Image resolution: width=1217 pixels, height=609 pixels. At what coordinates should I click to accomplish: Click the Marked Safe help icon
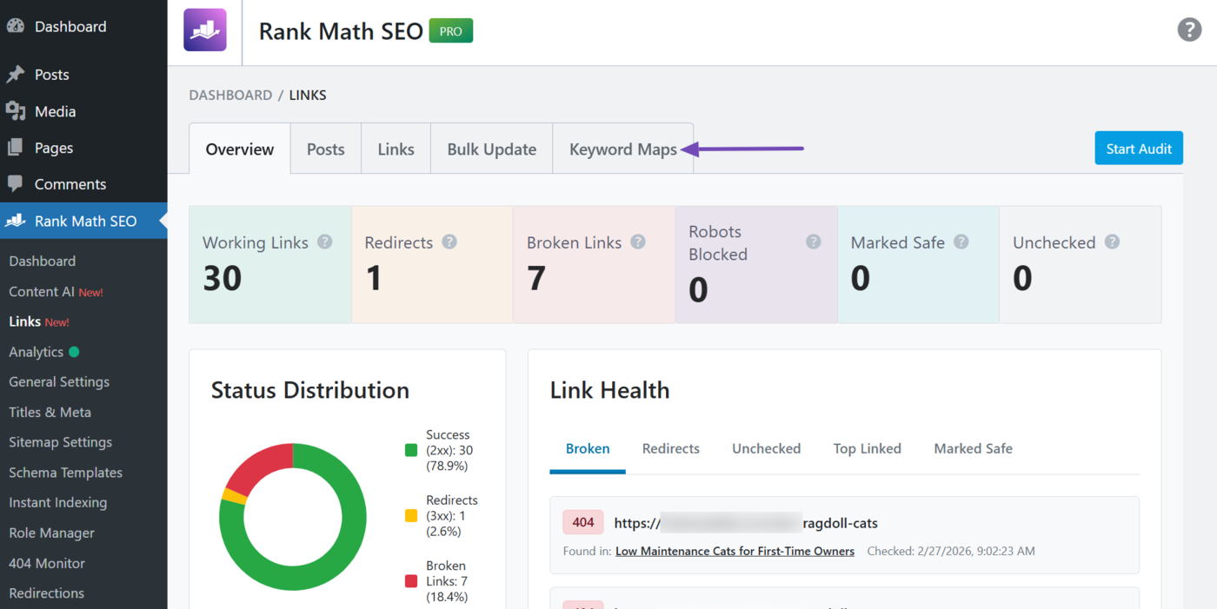coord(961,242)
